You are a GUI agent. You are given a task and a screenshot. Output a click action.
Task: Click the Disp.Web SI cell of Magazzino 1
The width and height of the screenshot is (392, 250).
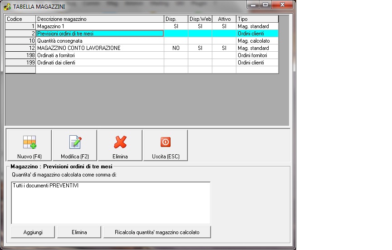click(x=200, y=26)
